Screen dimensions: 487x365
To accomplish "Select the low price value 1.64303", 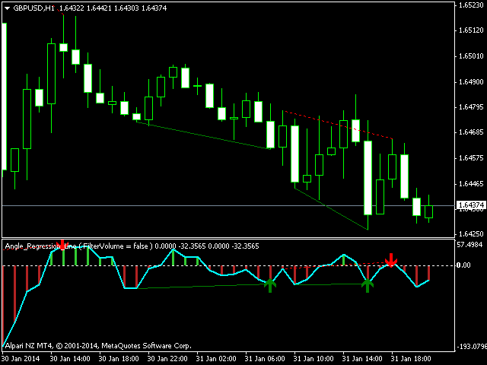I will coord(126,8).
